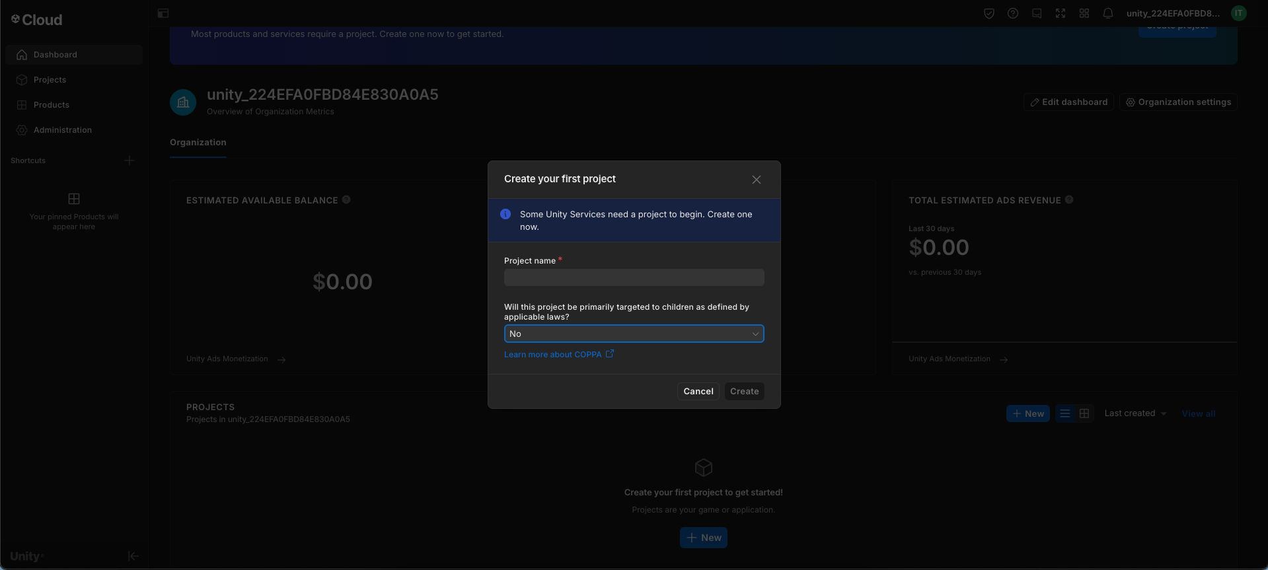Open Administration in the sidebar
Viewport: 1268px width, 570px height.
pyautogui.click(x=74, y=130)
